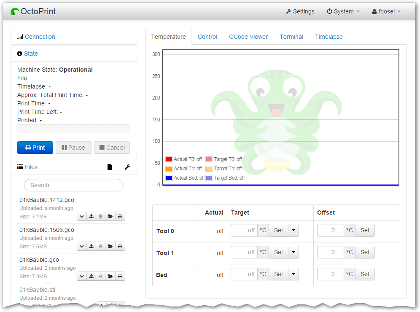Load 01kBauble.gco with the folder icon
Image resolution: width=420 pixels, height=312 pixels.
tap(110, 276)
